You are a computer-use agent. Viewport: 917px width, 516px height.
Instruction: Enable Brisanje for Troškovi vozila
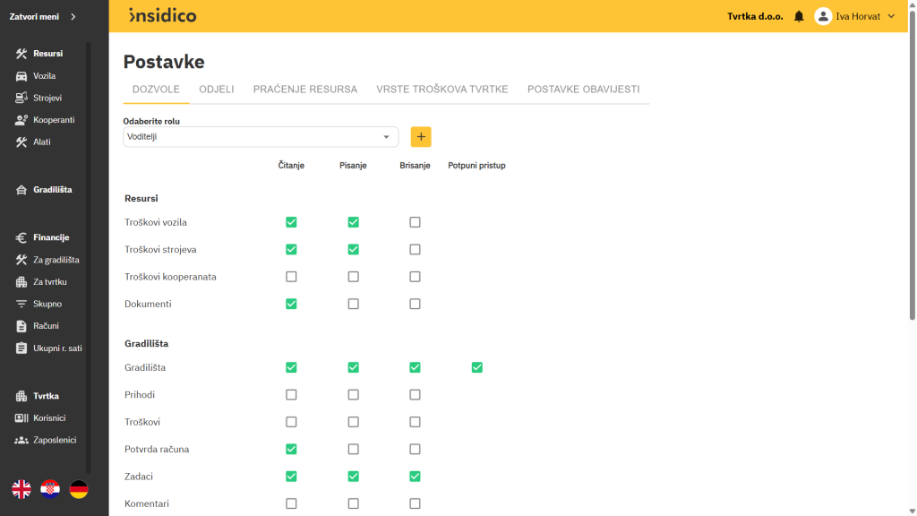click(x=415, y=222)
